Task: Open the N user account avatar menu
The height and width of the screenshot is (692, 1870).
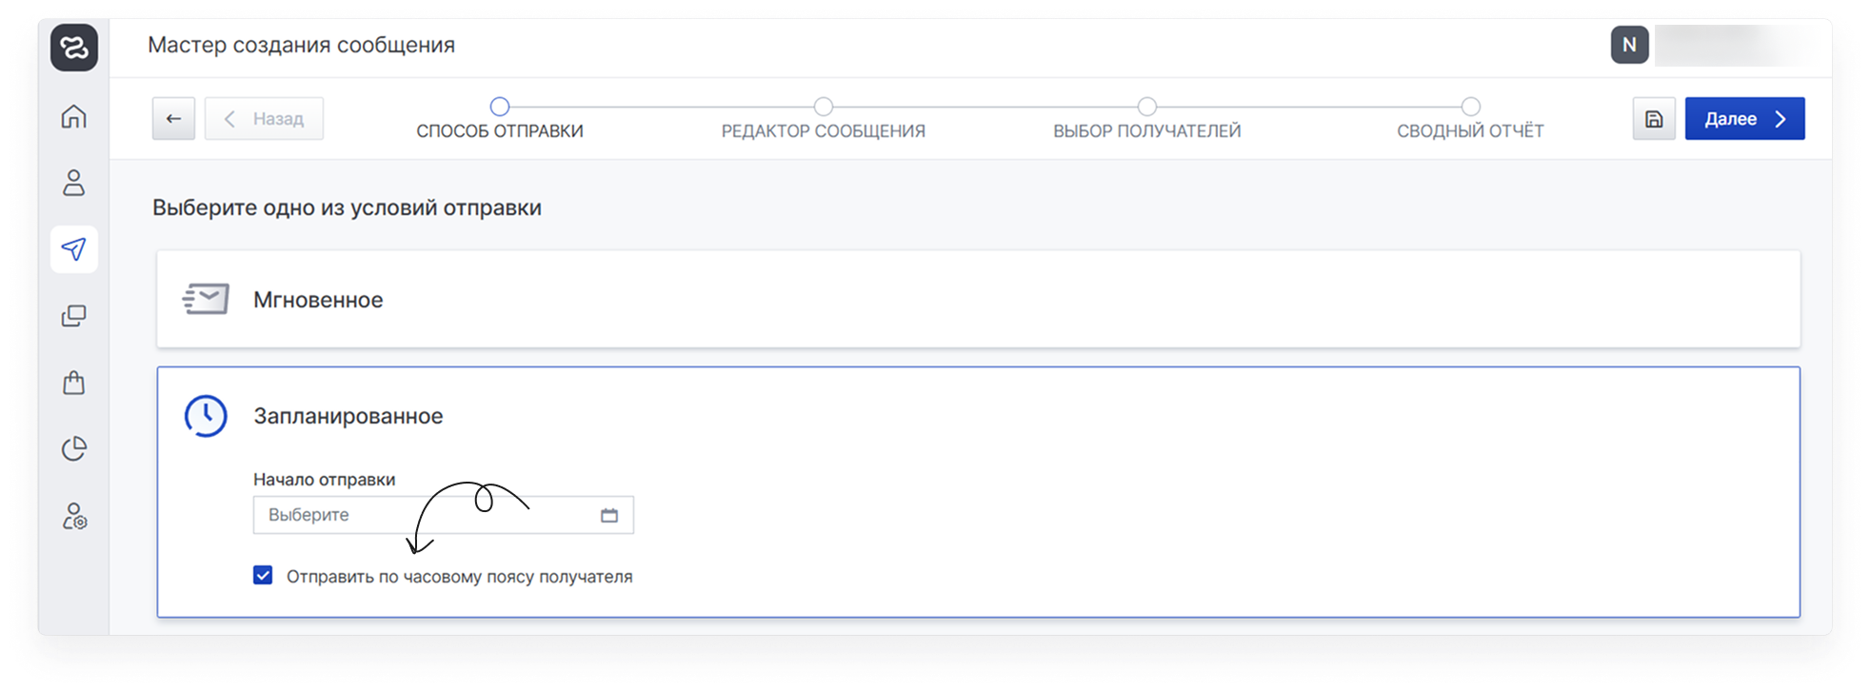Action: (1629, 45)
